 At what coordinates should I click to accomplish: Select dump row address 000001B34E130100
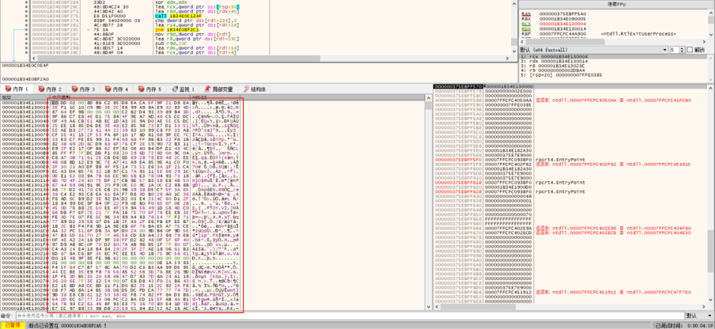point(24,175)
